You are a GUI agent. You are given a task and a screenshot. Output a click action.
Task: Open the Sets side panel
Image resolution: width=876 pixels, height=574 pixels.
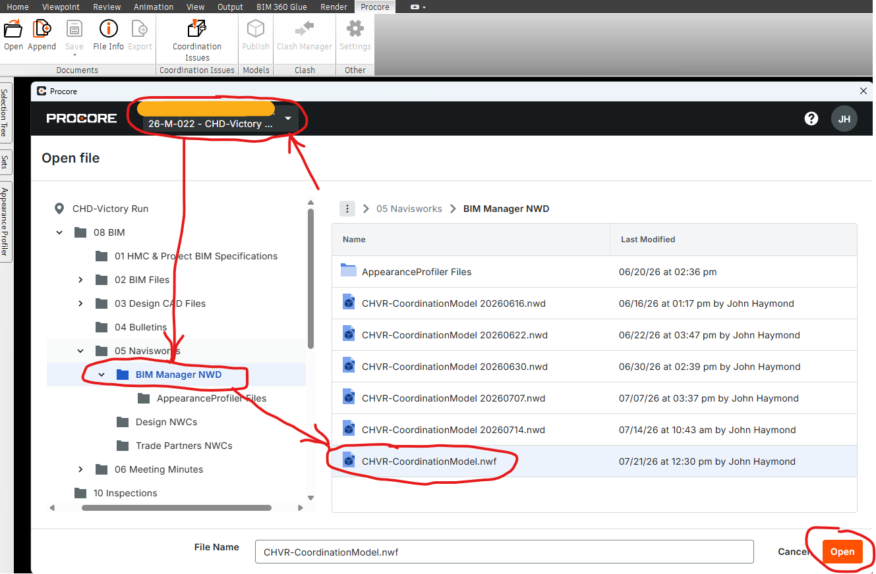5,162
